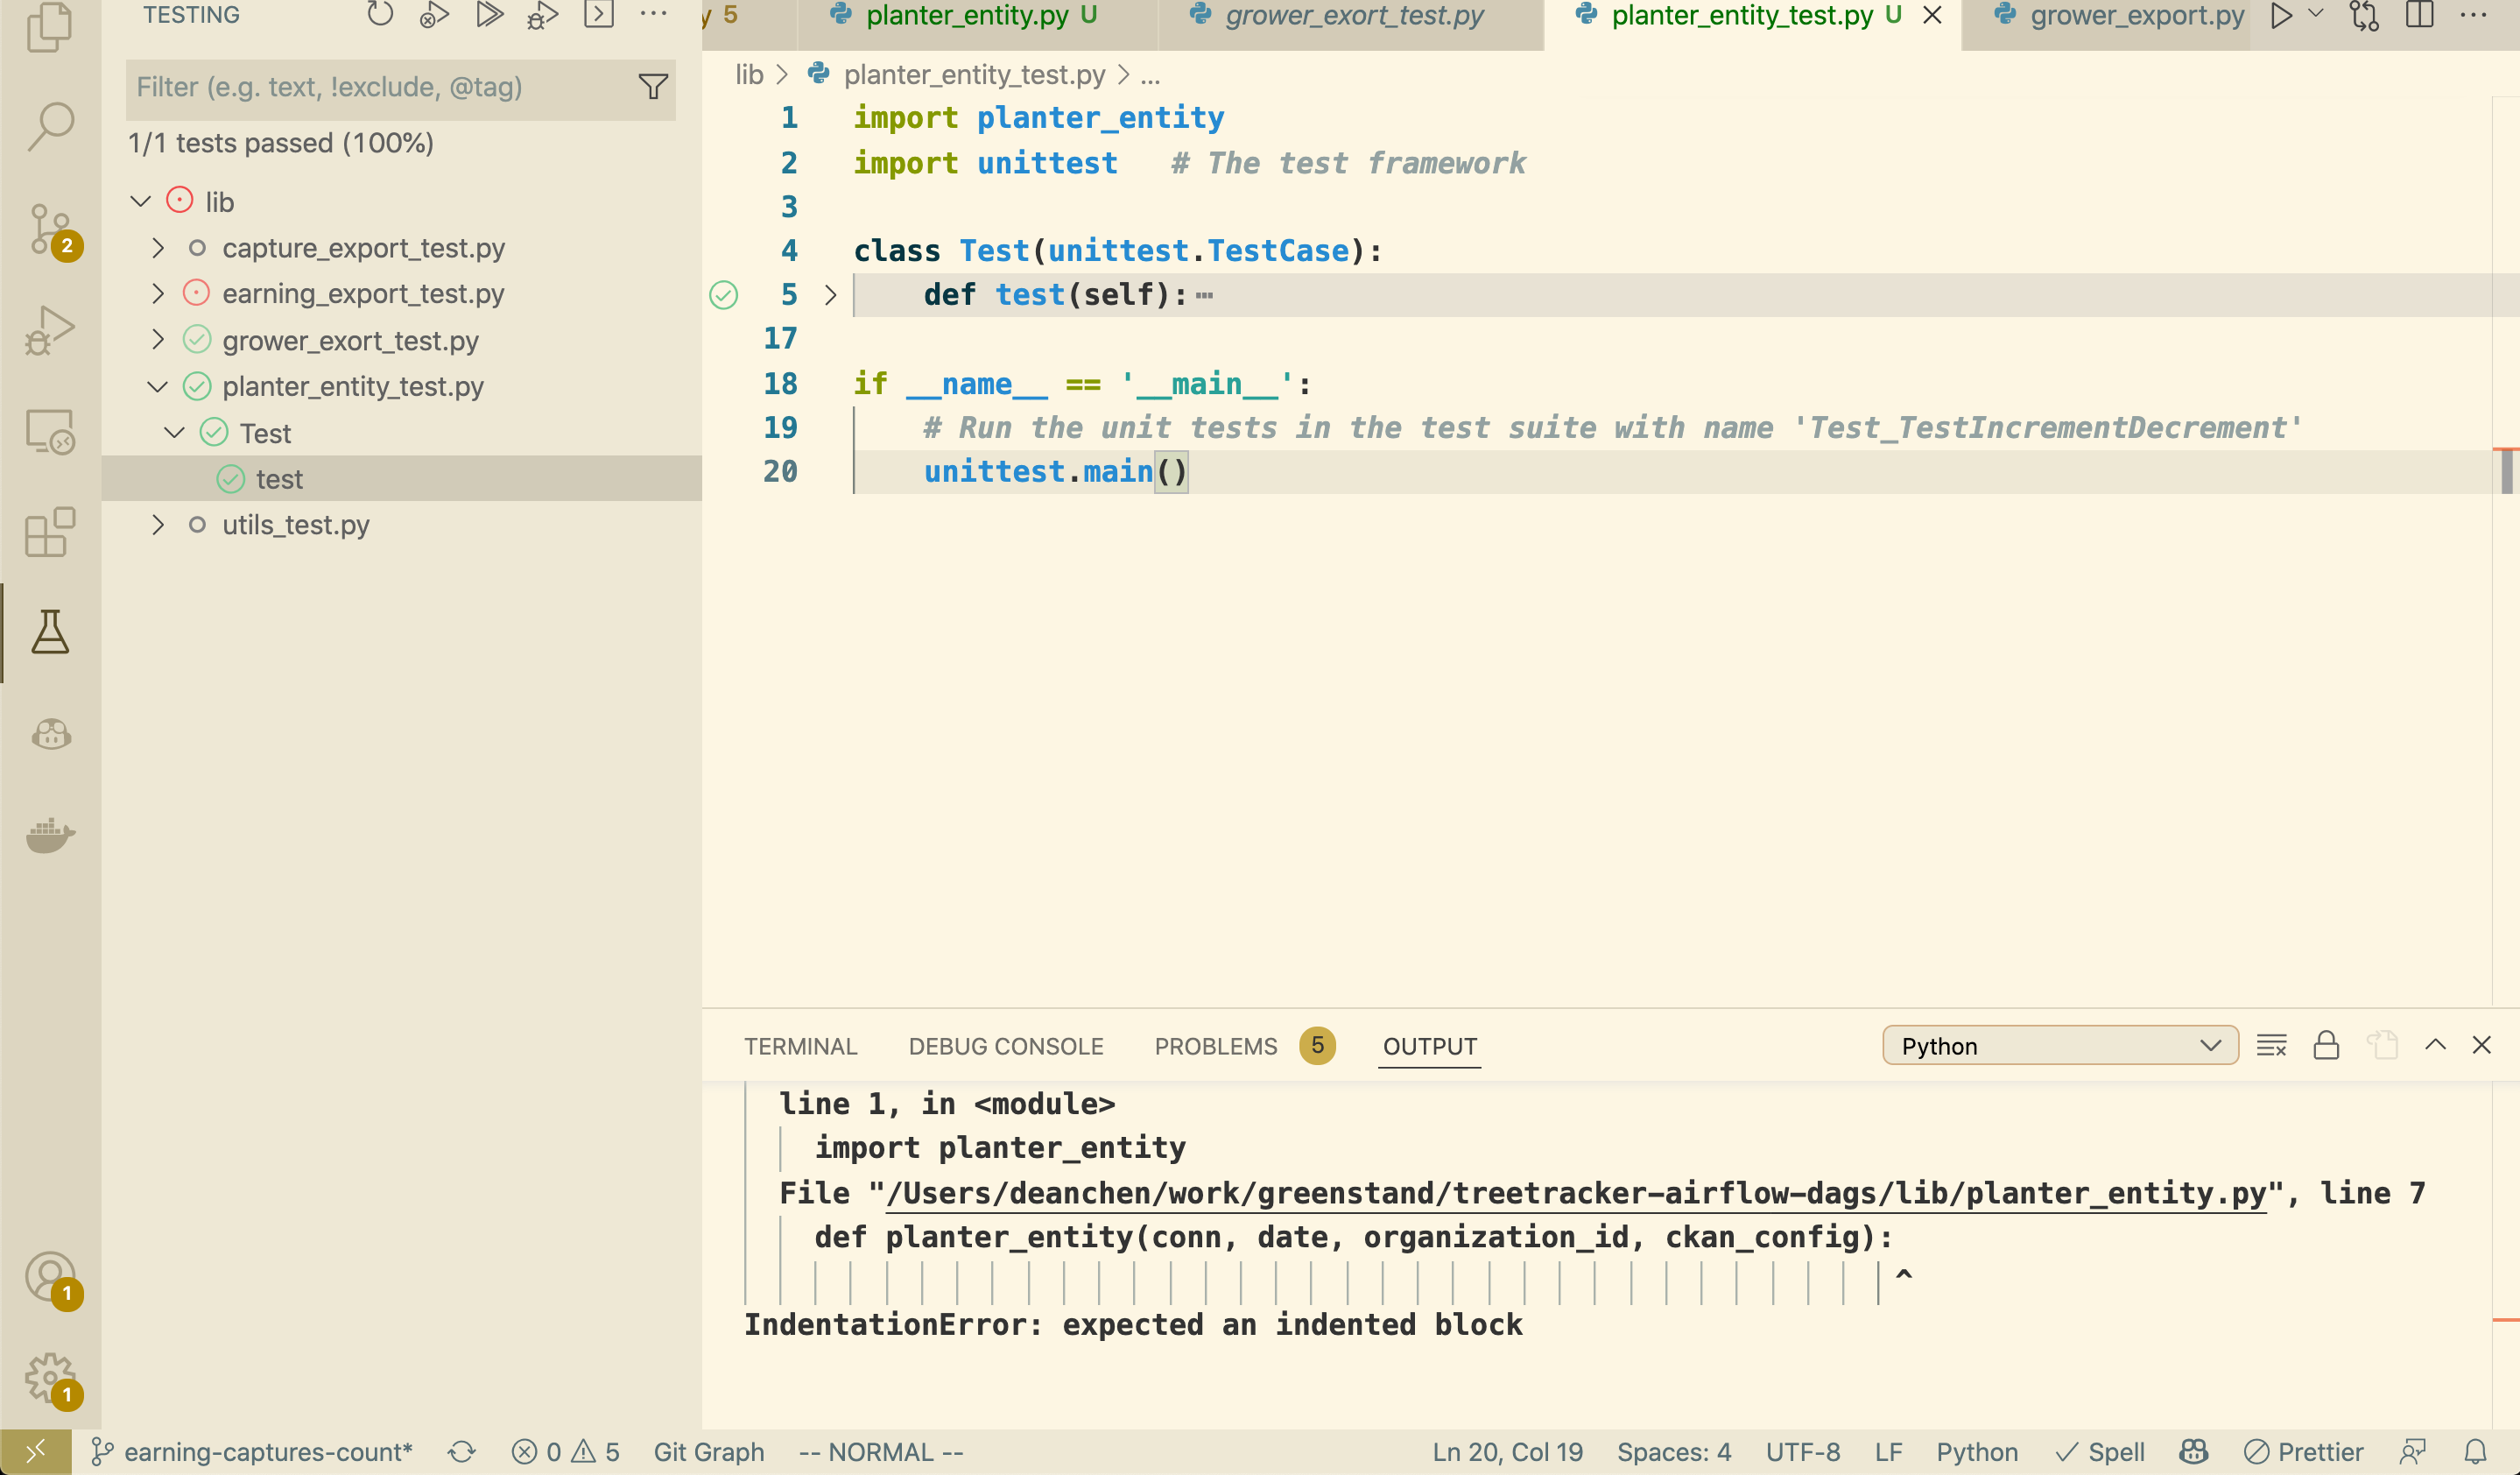Run all tests in Testing toolbar

(489, 14)
